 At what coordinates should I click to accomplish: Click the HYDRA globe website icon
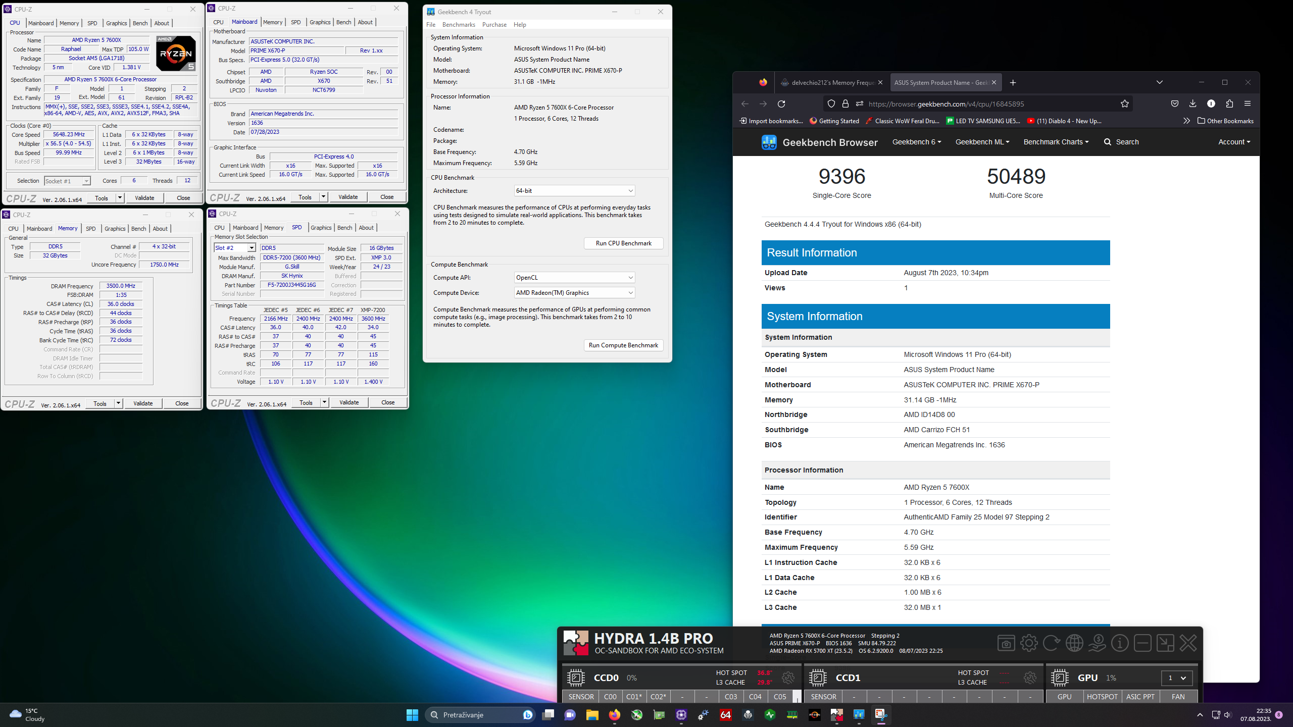(x=1074, y=643)
